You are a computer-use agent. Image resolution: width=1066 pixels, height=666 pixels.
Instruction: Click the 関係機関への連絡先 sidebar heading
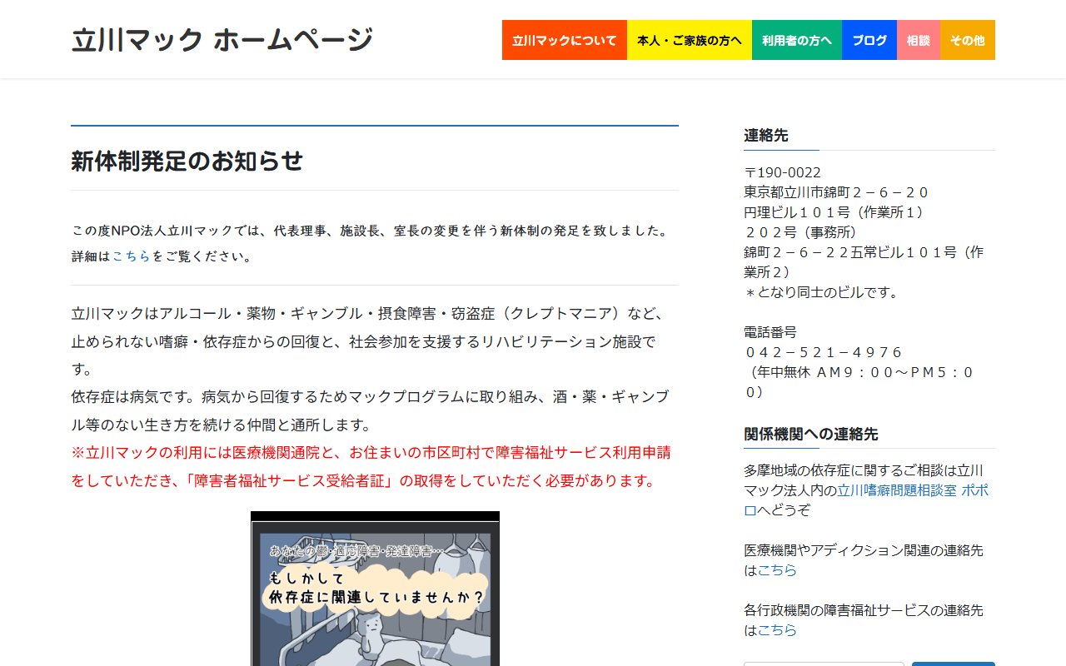[811, 434]
